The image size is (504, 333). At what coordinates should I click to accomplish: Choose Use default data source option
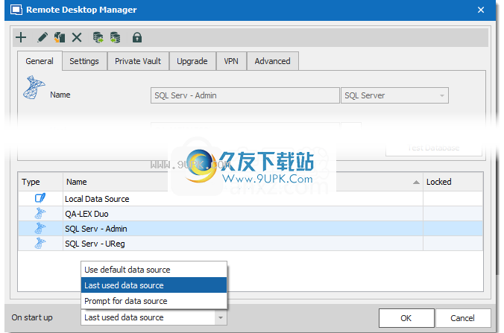pyautogui.click(x=154, y=270)
